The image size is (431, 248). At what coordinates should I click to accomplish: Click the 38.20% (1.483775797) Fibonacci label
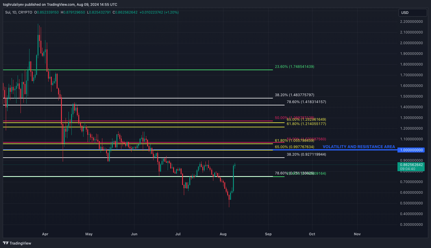point(295,95)
